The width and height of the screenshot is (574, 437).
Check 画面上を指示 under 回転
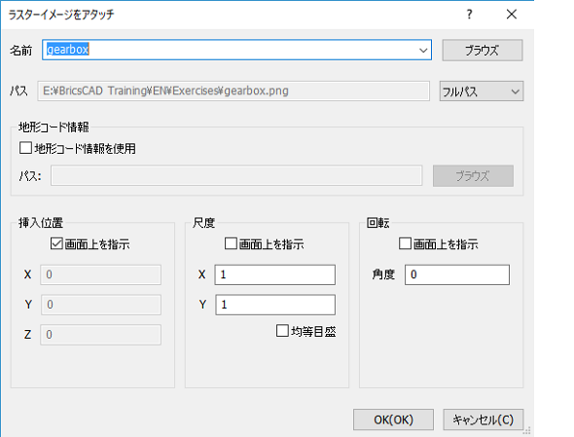pos(406,243)
